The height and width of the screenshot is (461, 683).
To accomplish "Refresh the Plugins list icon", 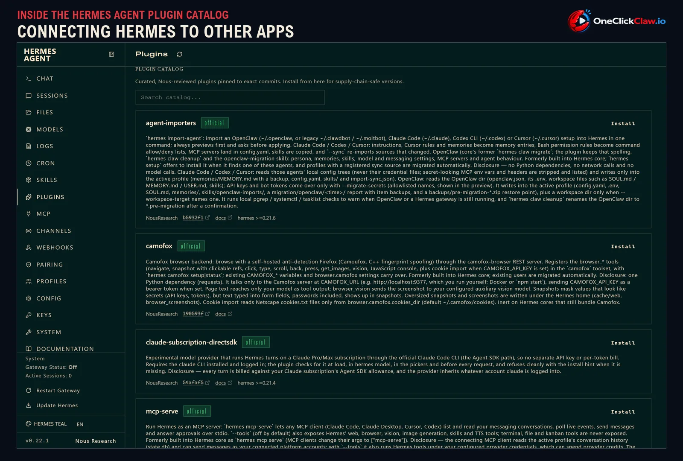I will tap(180, 54).
